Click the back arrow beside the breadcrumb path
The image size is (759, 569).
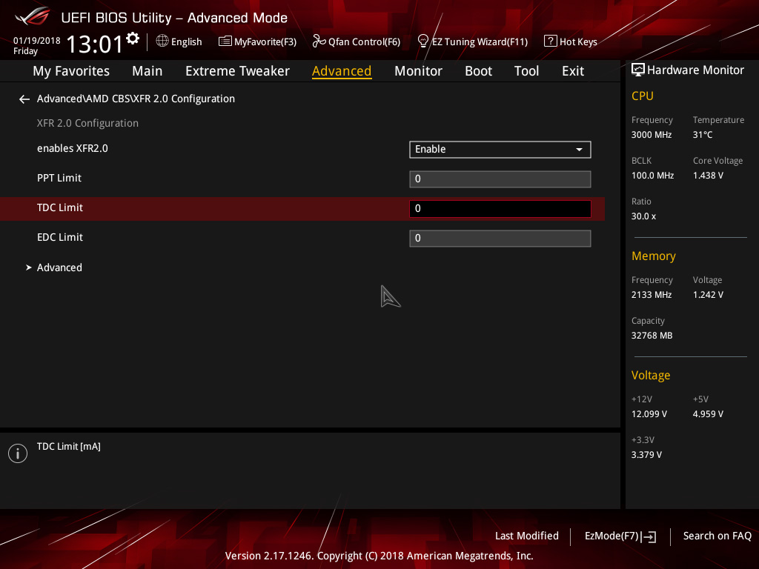click(x=24, y=99)
